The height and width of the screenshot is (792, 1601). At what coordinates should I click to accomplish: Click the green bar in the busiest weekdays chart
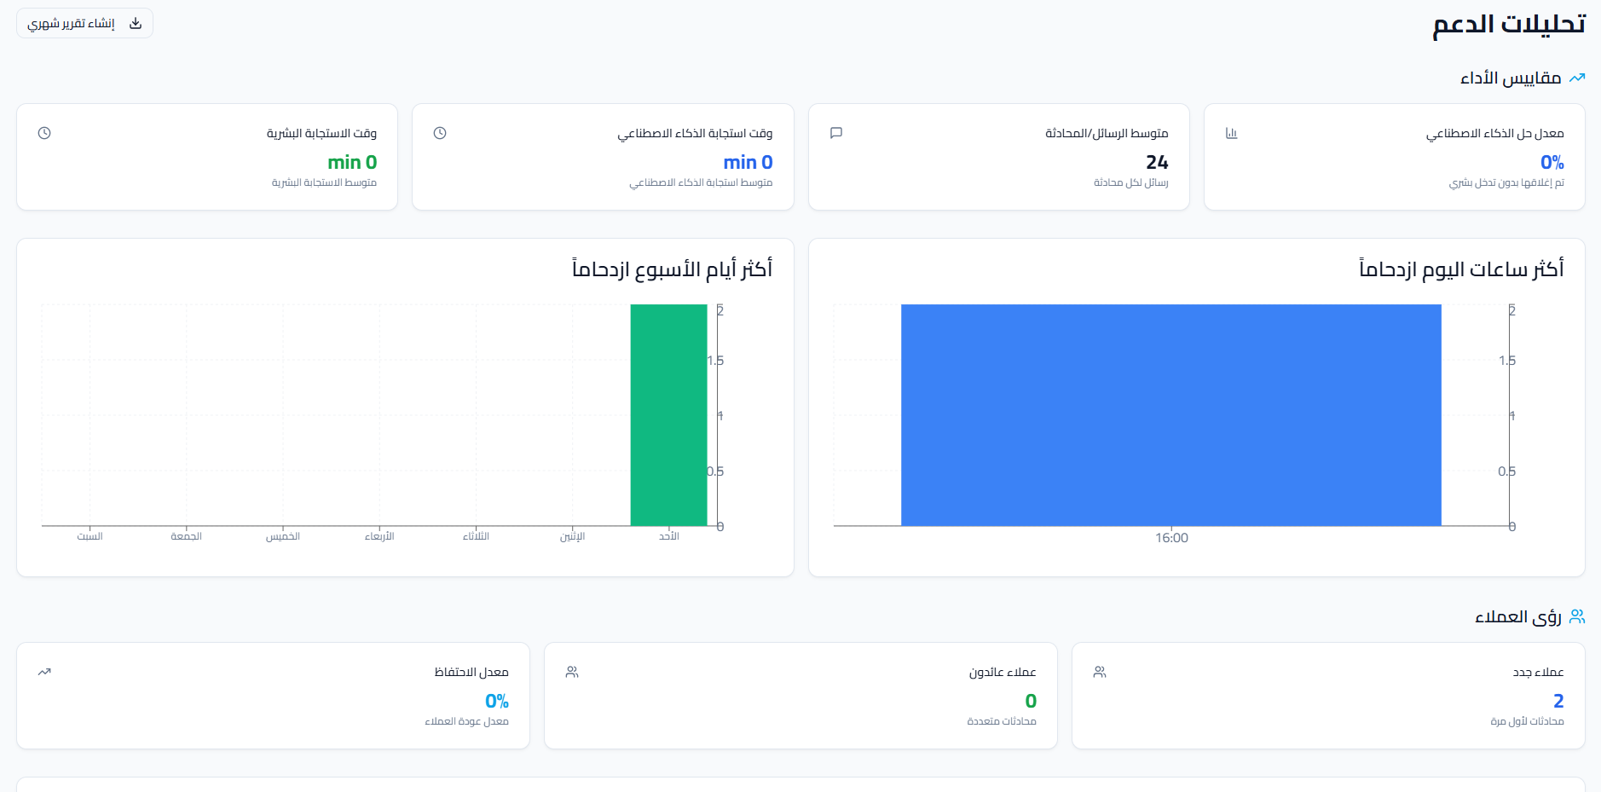coord(668,415)
